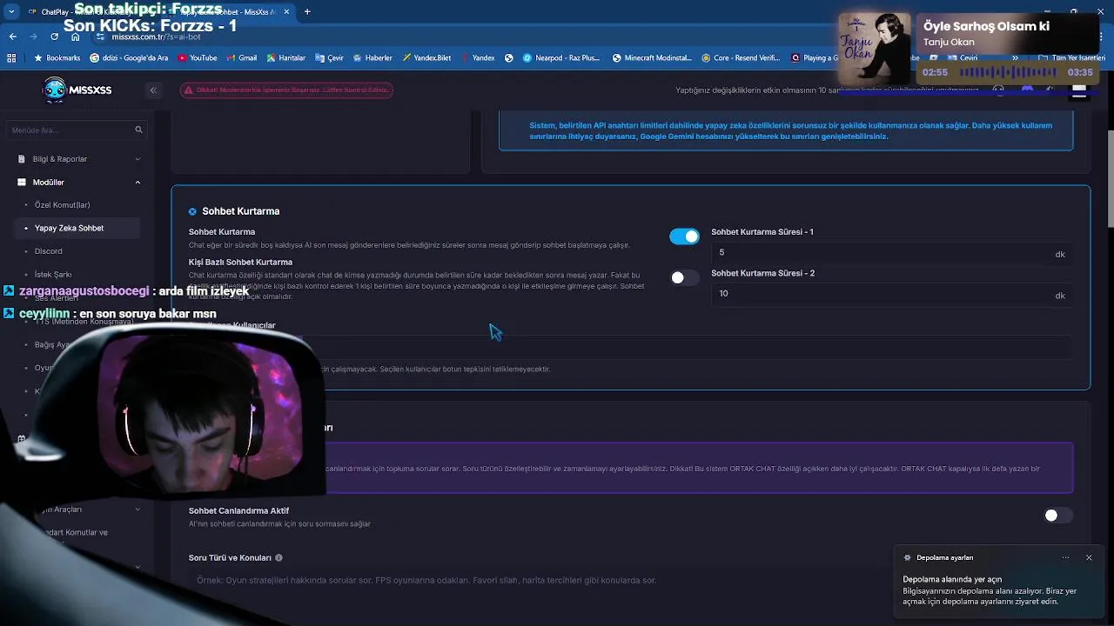Screen dimensions: 1114x626
Task: Open the apps grid in bookmarks bar
Action: pos(11,58)
